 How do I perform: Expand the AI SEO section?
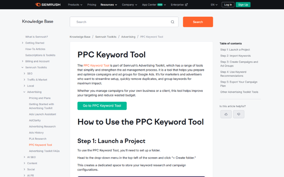coord(24,157)
